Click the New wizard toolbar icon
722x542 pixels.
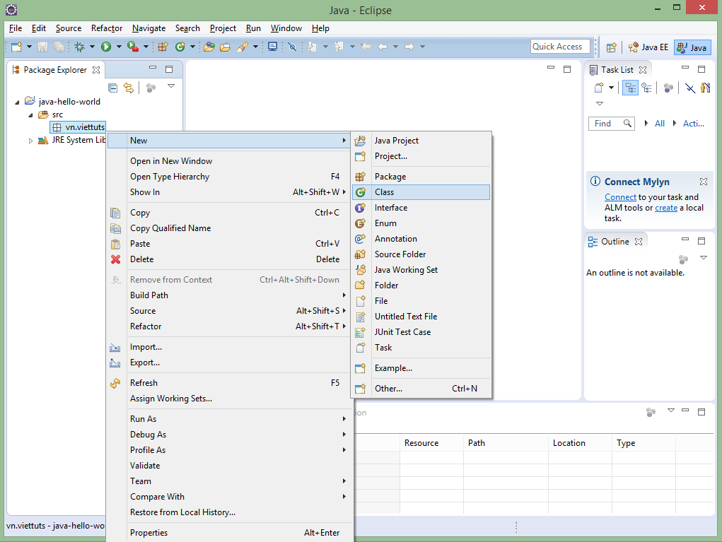click(16, 47)
